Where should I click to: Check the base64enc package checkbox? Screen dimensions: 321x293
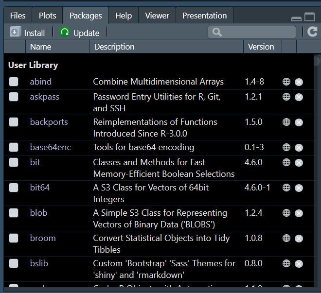(x=14, y=147)
